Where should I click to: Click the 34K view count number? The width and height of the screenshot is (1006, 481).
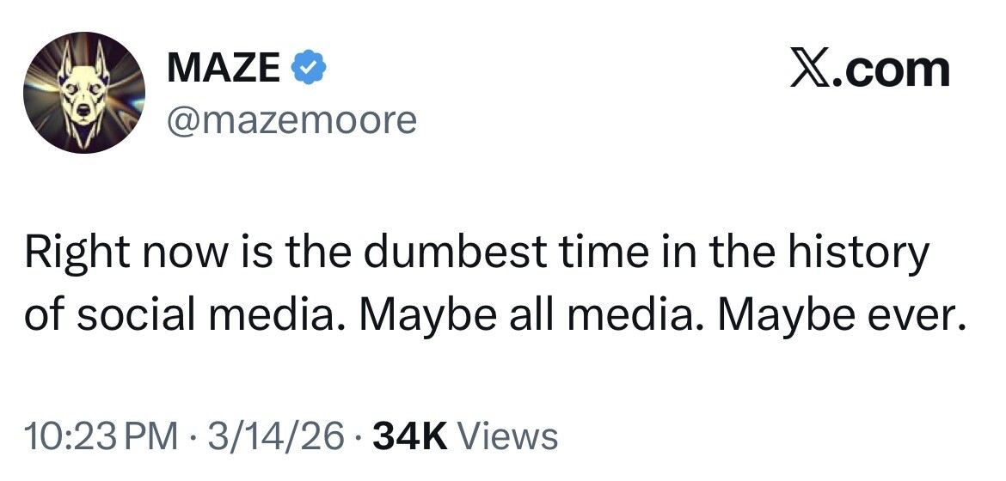[x=409, y=436]
